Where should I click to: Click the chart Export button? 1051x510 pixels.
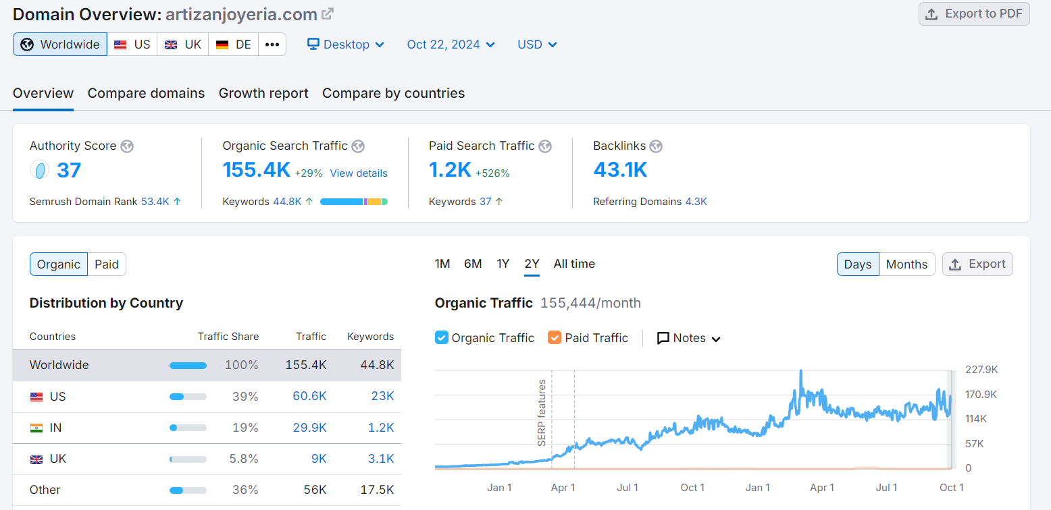click(977, 264)
